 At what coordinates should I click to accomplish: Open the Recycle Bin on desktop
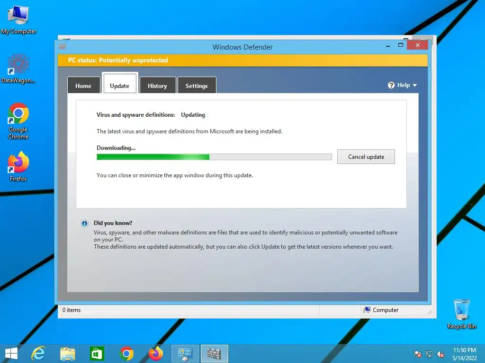[461, 314]
